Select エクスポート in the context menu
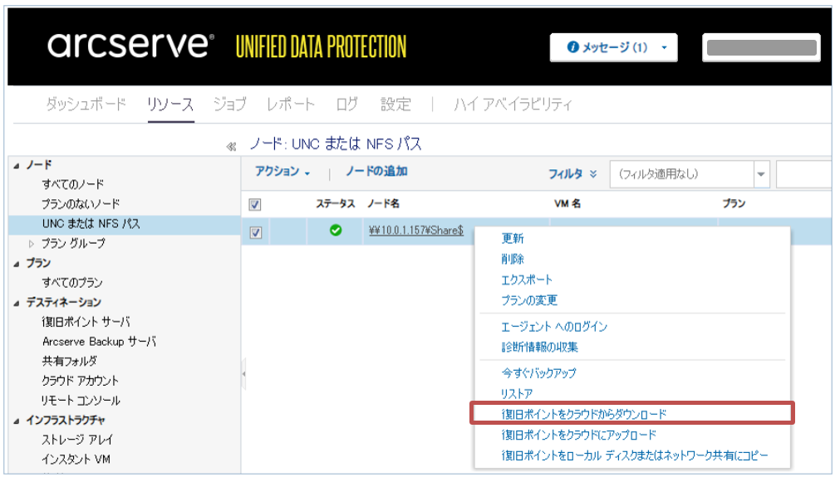Viewport: 835px width, 477px height. coord(527,280)
